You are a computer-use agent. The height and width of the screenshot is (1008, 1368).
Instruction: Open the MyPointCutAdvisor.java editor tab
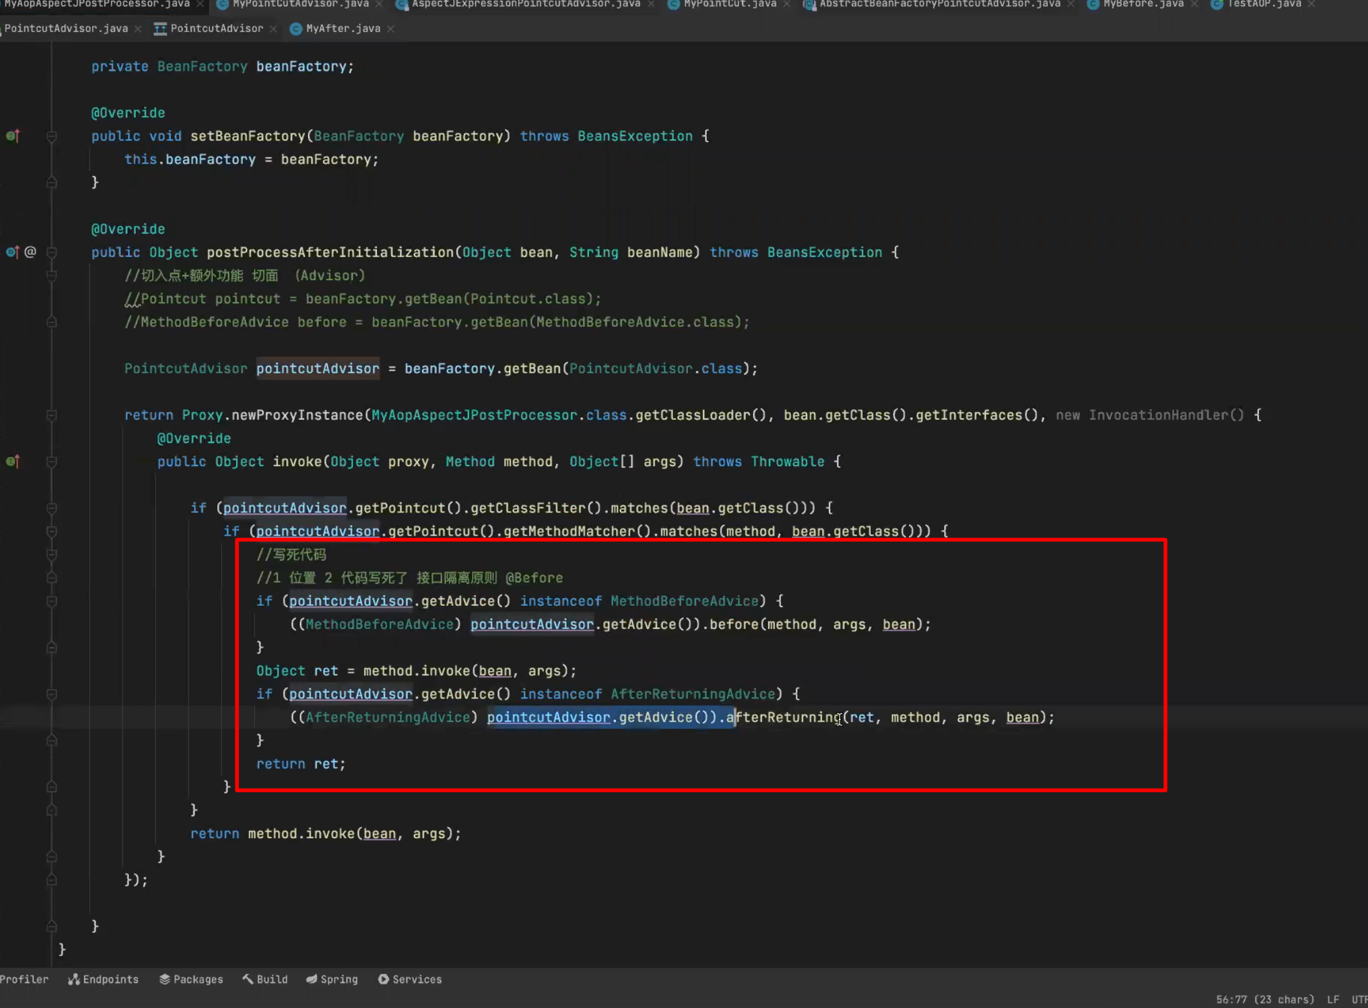300,4
